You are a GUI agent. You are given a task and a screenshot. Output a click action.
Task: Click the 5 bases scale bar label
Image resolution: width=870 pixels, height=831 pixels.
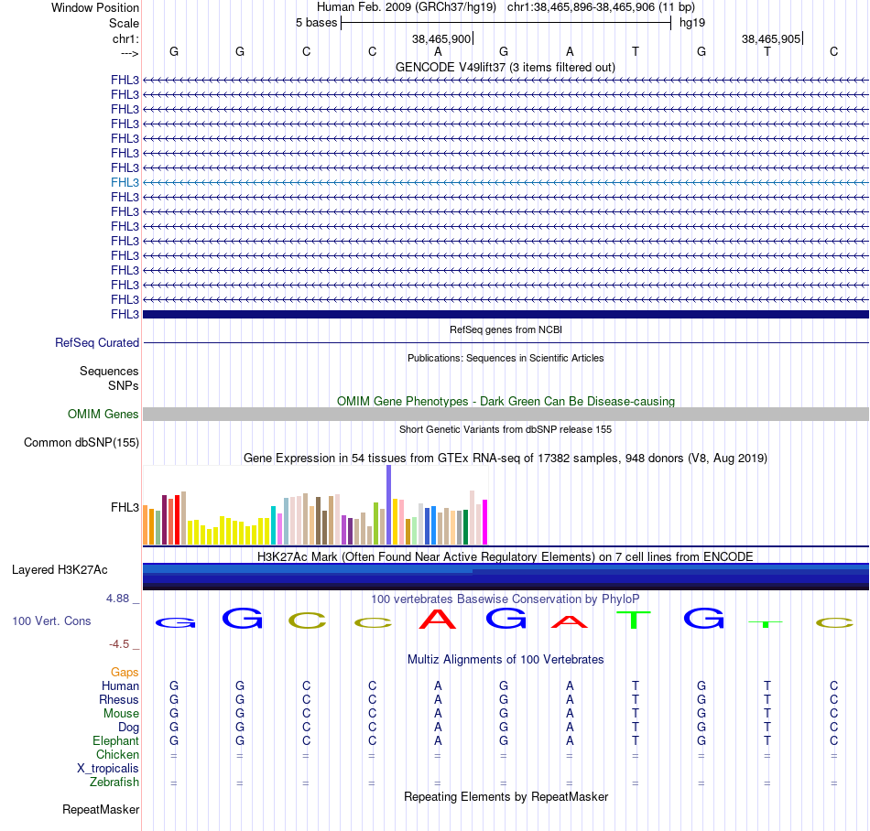click(316, 23)
